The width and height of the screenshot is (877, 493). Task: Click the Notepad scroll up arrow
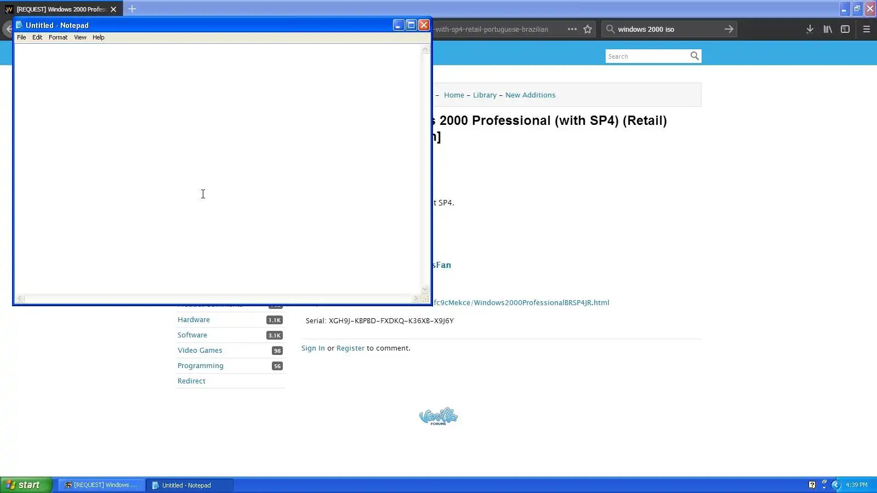pos(425,49)
